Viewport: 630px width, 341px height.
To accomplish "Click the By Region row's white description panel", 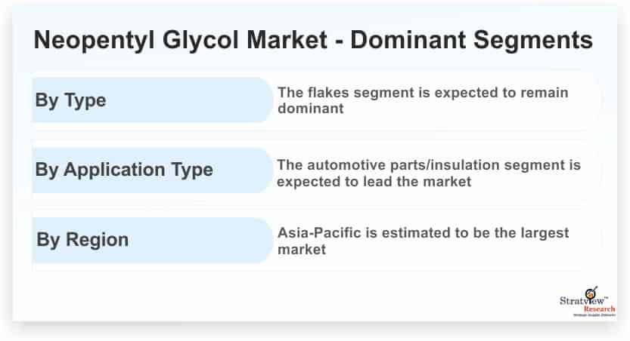I will [437, 241].
